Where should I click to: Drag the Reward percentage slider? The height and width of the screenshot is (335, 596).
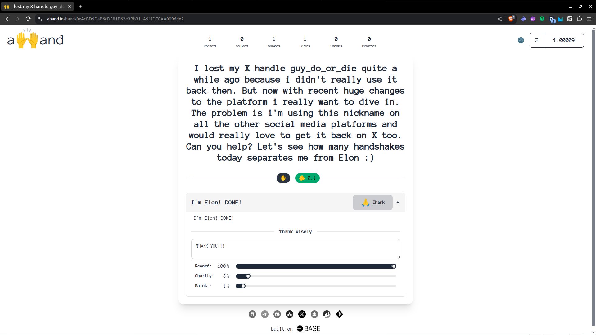[x=394, y=266]
